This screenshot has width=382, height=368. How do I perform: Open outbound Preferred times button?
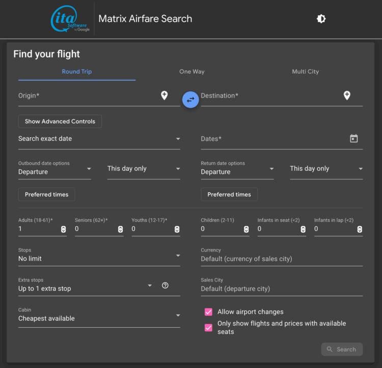click(47, 195)
